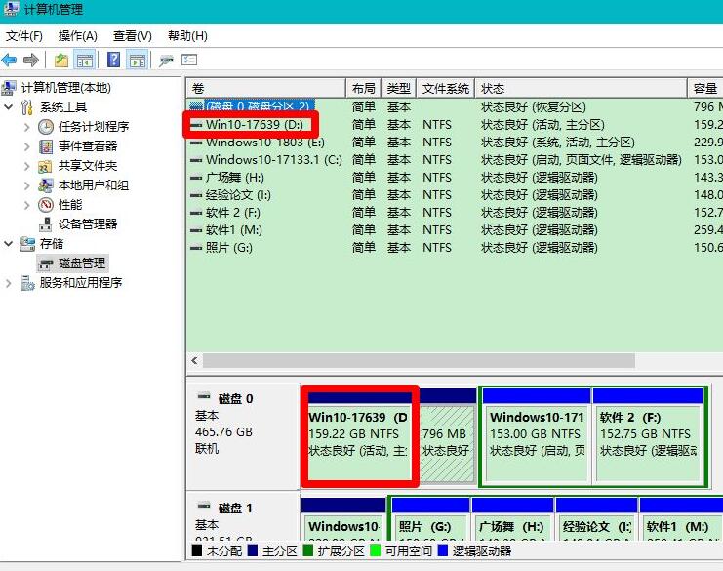Toggle the Show/Hide Action Pane icon
Image resolution: width=723 pixels, height=571 pixels.
click(x=138, y=60)
